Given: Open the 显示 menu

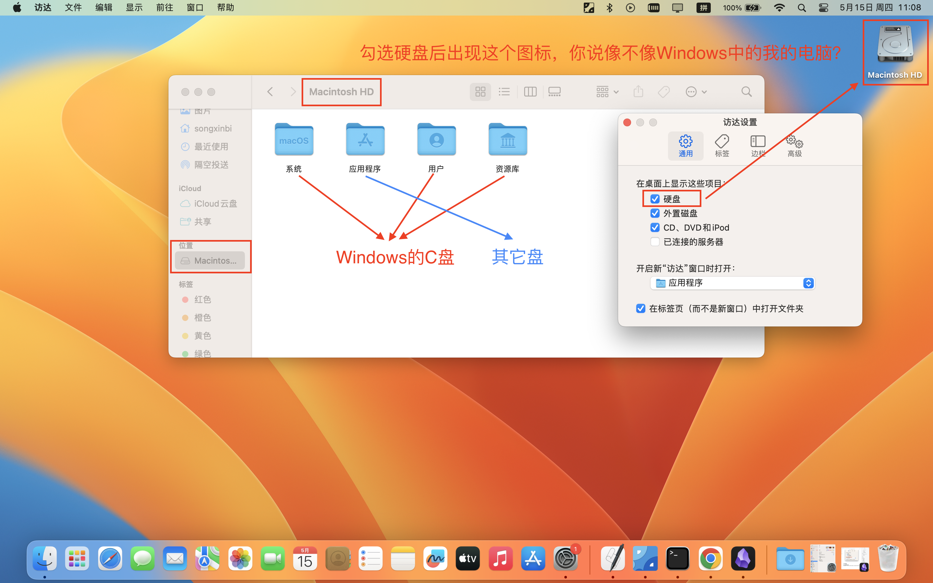Looking at the screenshot, I should pos(134,8).
